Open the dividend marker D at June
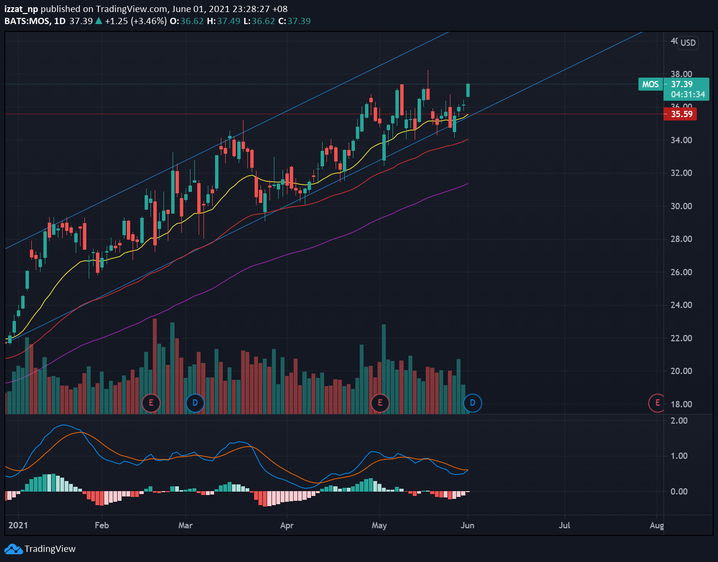The height and width of the screenshot is (562, 718). [x=473, y=403]
